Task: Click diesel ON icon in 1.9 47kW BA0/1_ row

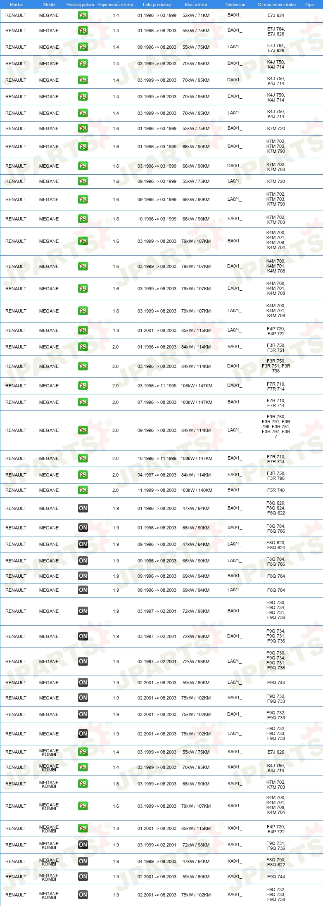Action: pos(83,508)
